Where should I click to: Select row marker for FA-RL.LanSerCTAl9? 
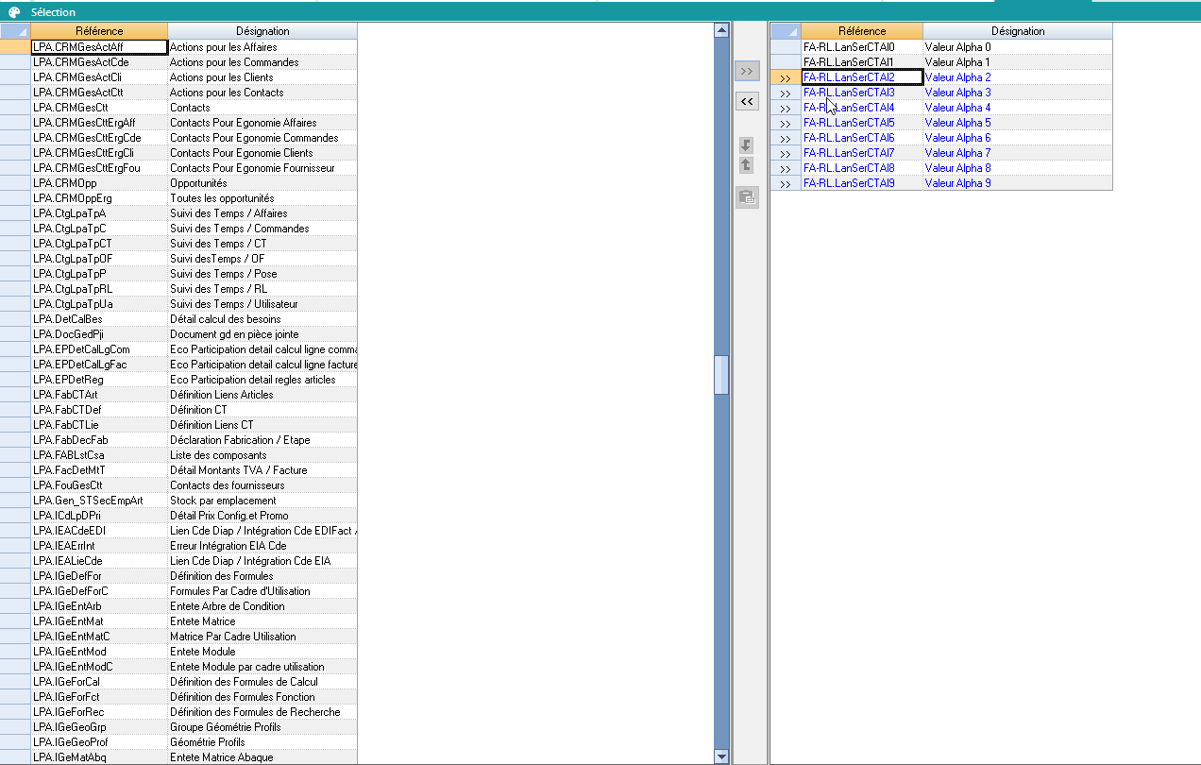click(x=786, y=183)
